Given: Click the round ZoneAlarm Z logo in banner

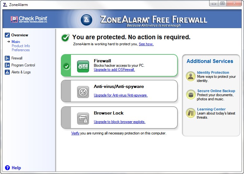Looking at the screenshot, I should 87,20.
